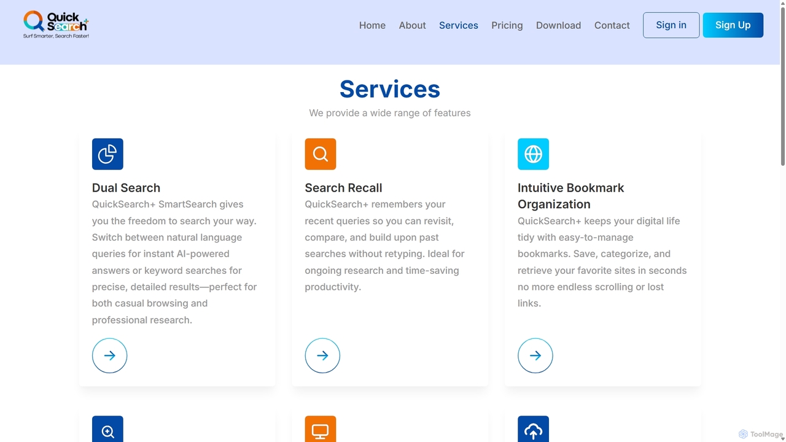Select Services in the navigation bar
This screenshot has width=786, height=442.
click(459, 25)
